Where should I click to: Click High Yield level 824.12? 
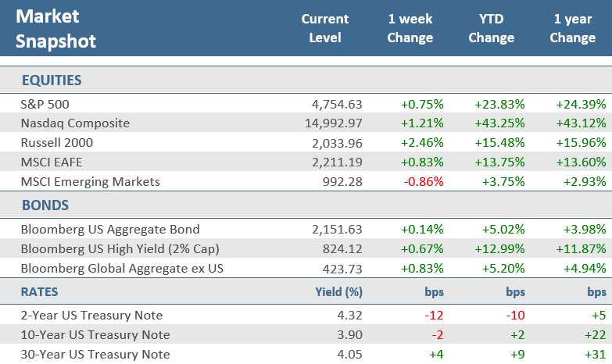coord(342,249)
